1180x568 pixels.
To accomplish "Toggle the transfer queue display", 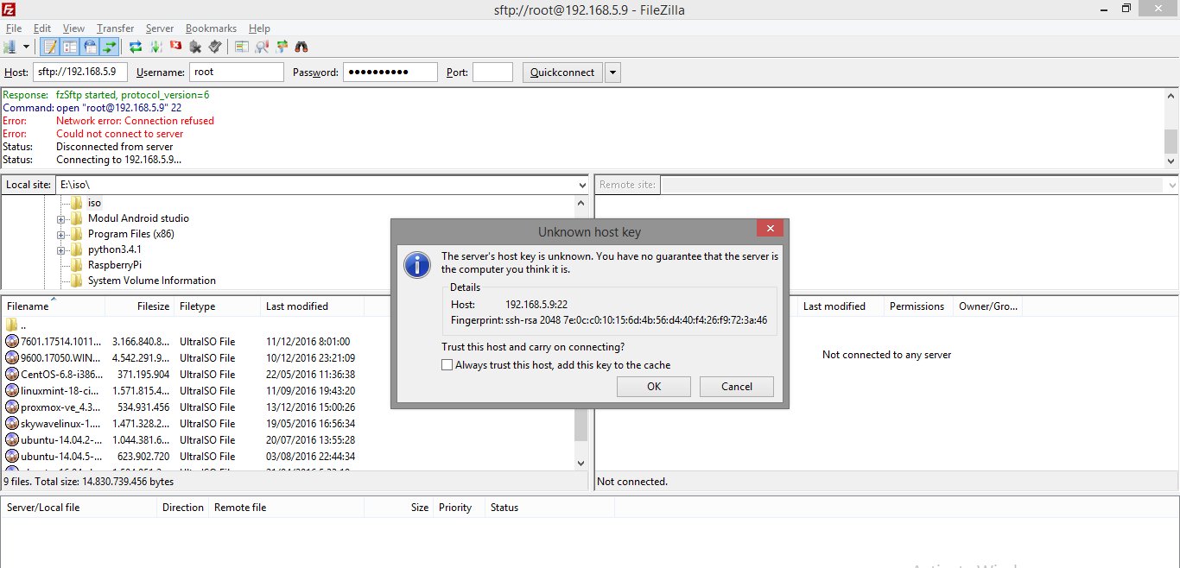I will coord(110,47).
